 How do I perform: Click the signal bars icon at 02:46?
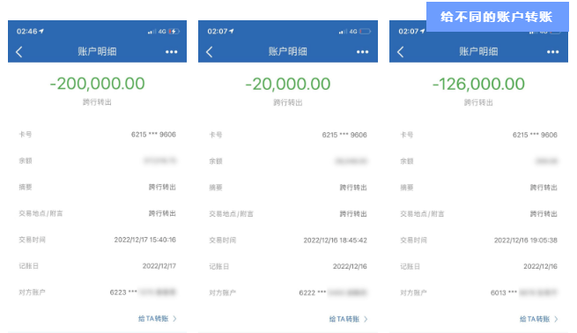coord(152,32)
